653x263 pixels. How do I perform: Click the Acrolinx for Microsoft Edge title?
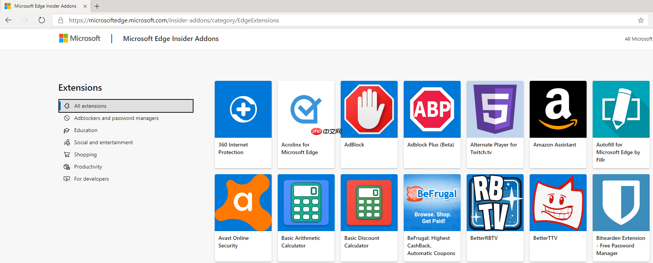pyautogui.click(x=299, y=148)
